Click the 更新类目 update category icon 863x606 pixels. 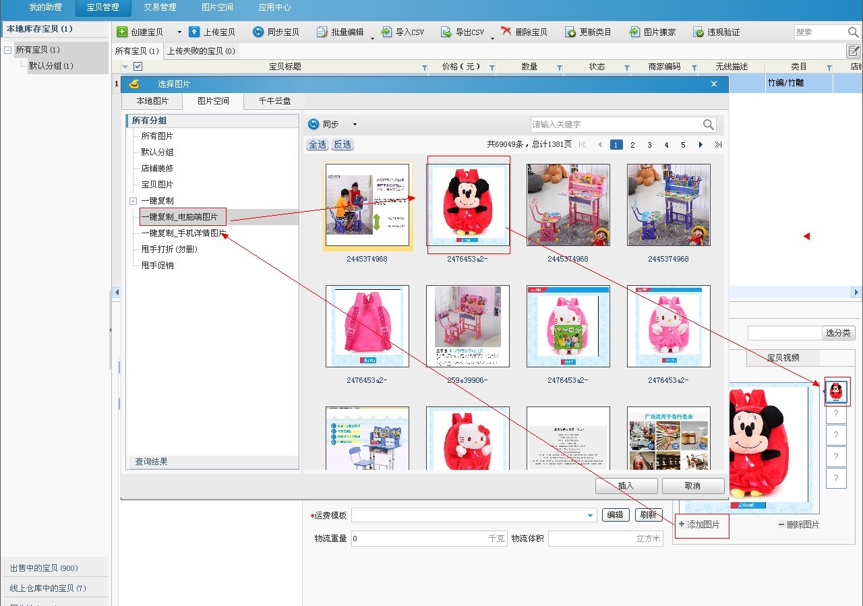(x=570, y=32)
